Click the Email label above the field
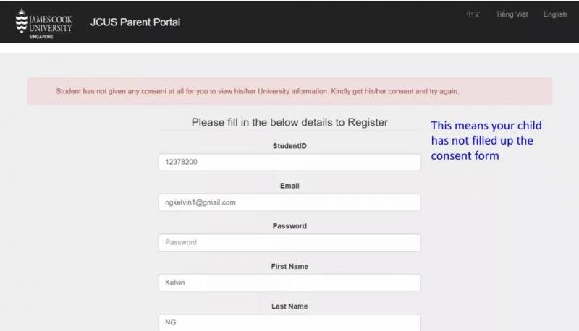 (289, 186)
